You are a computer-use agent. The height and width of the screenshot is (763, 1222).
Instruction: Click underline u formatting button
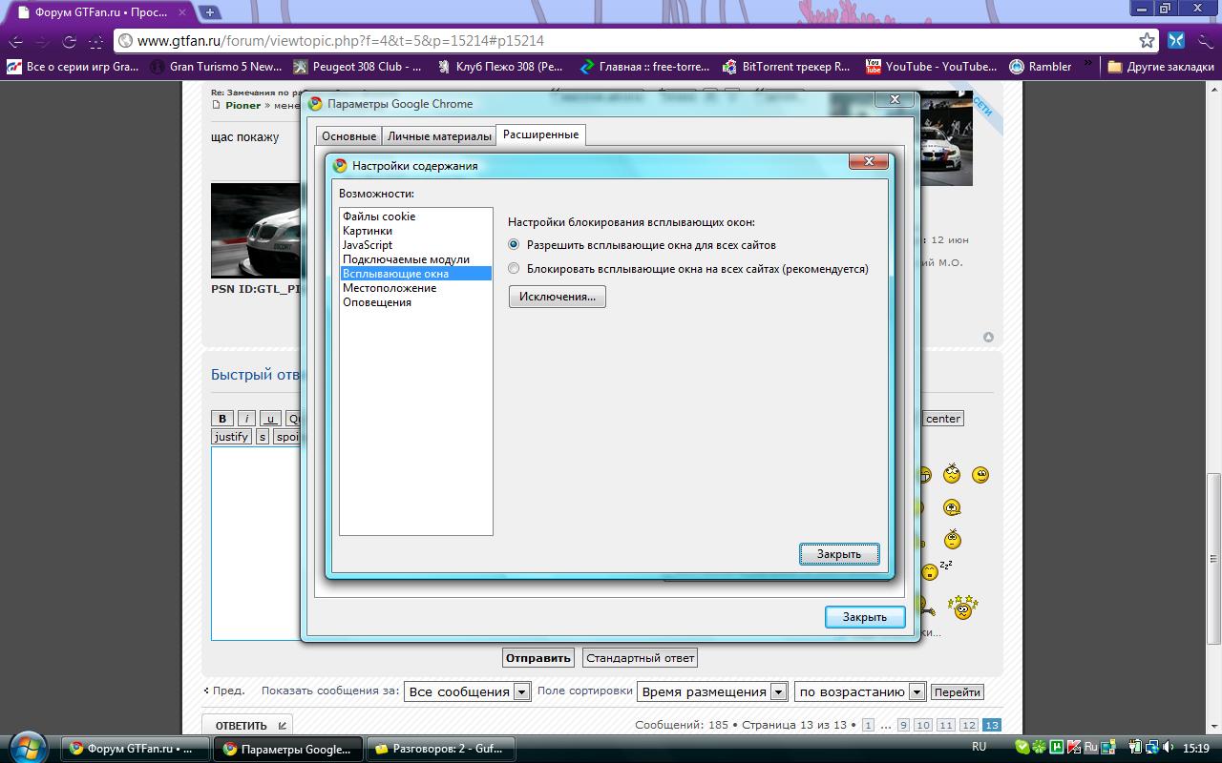tap(270, 419)
